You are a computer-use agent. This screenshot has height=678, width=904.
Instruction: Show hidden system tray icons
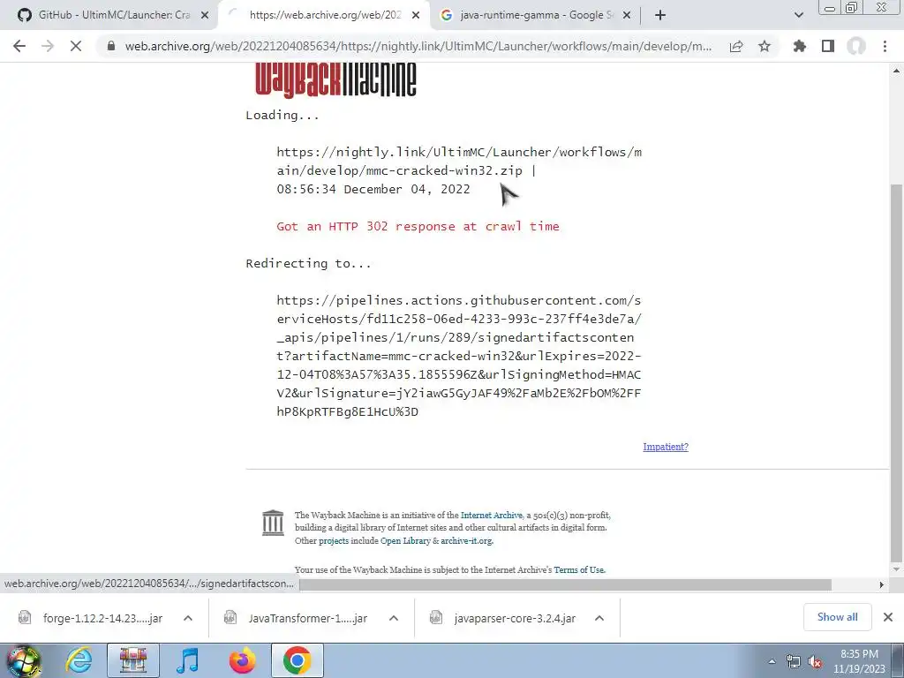click(772, 661)
